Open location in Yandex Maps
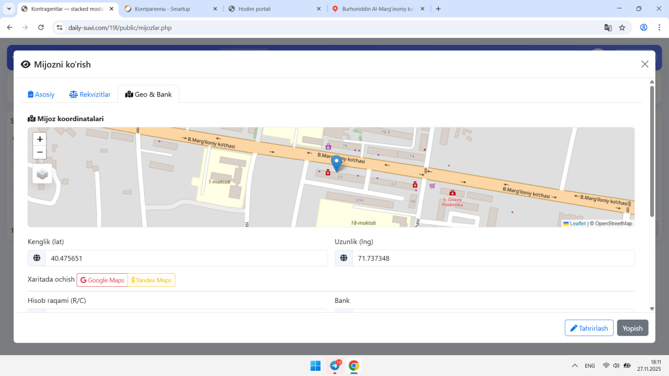The image size is (669, 376). pos(152,280)
